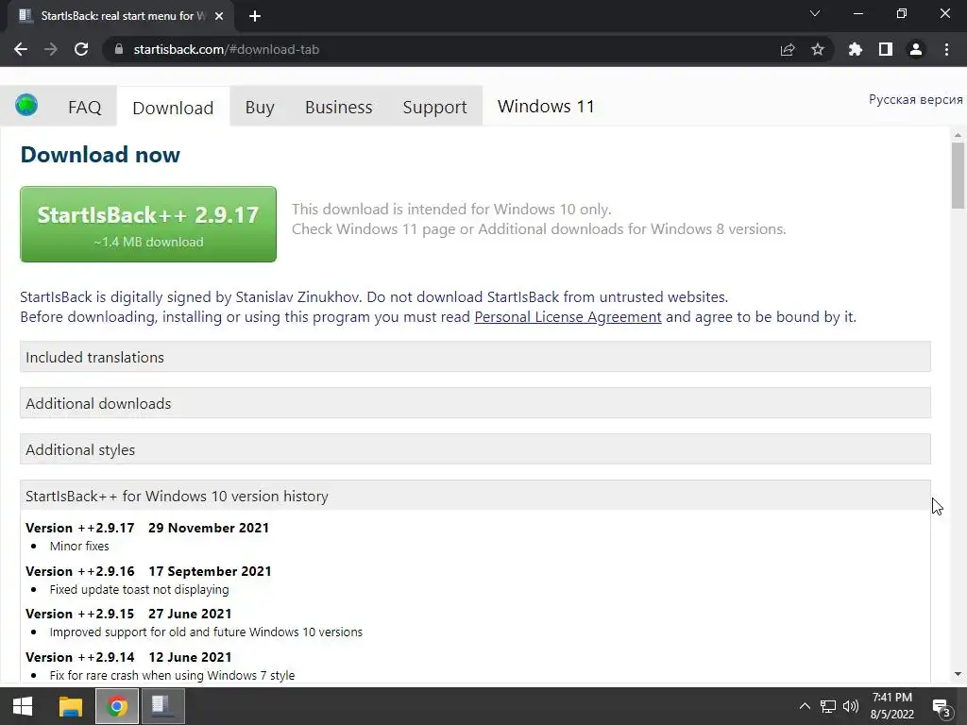Viewport: 967px width, 725px height.
Task: Click the share page icon in address bar
Action: pyautogui.click(x=788, y=49)
